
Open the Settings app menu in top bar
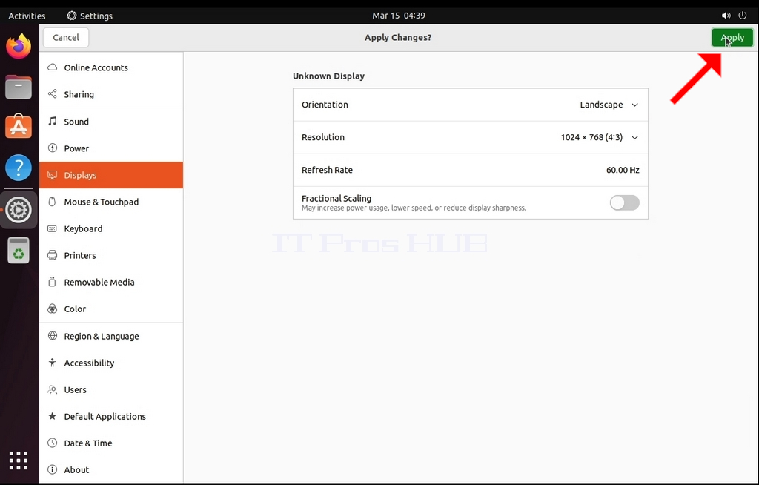pos(90,16)
